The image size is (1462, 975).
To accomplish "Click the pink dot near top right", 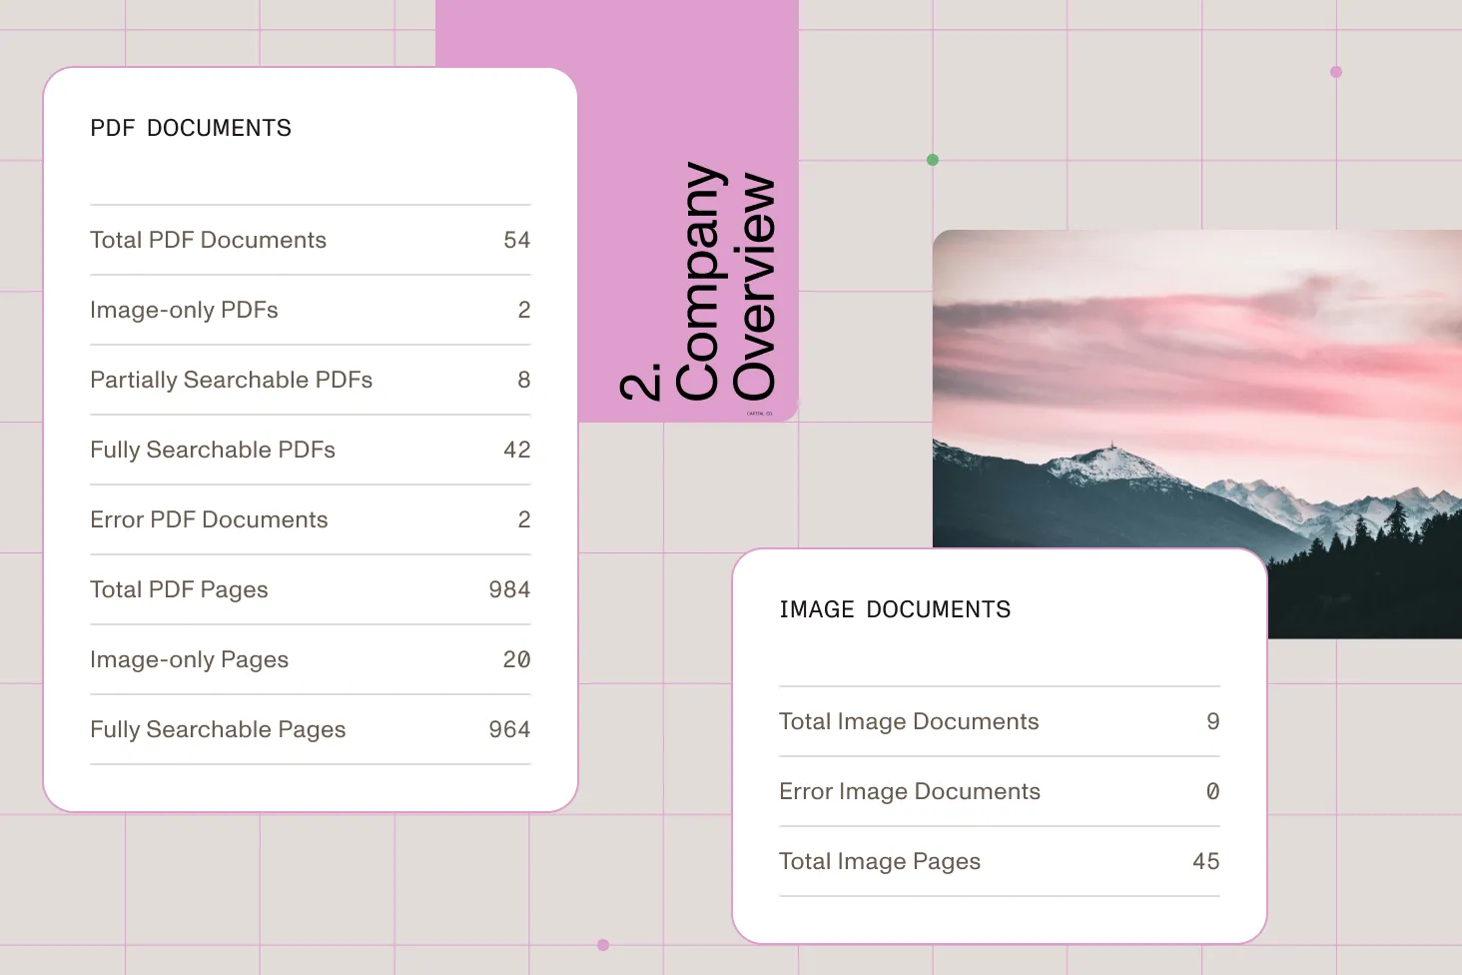I will point(1336,72).
